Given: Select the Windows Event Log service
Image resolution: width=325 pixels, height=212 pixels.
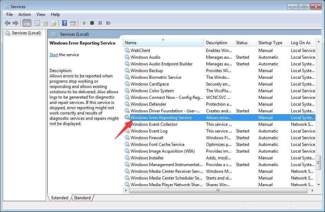Looking at the screenshot, I should 149,131.
